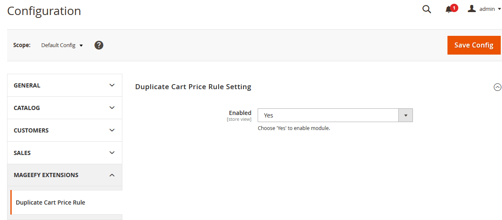
Task: Select the Duplicate Cart Price Rule tab
Action: coord(50,202)
